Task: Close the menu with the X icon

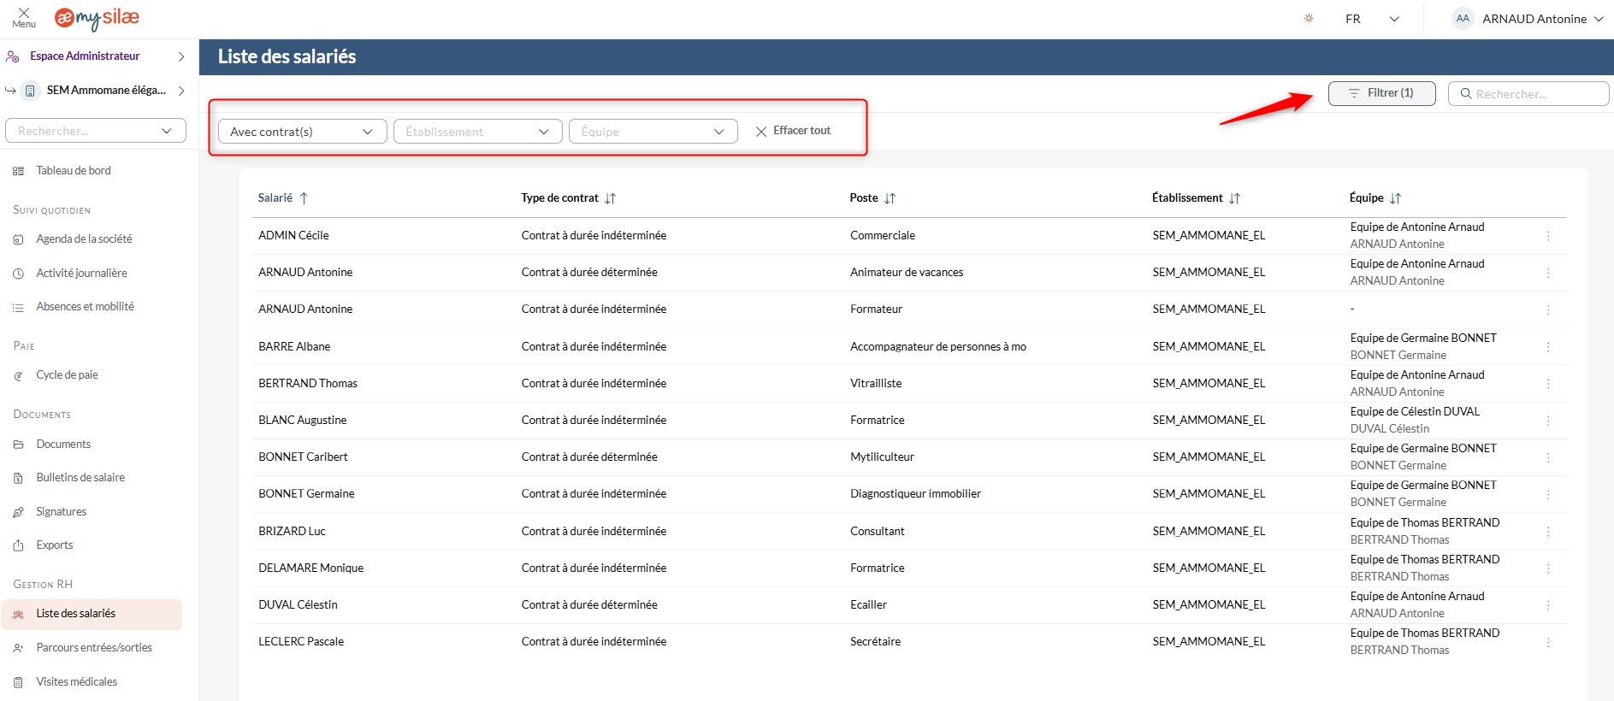Action: (24, 14)
